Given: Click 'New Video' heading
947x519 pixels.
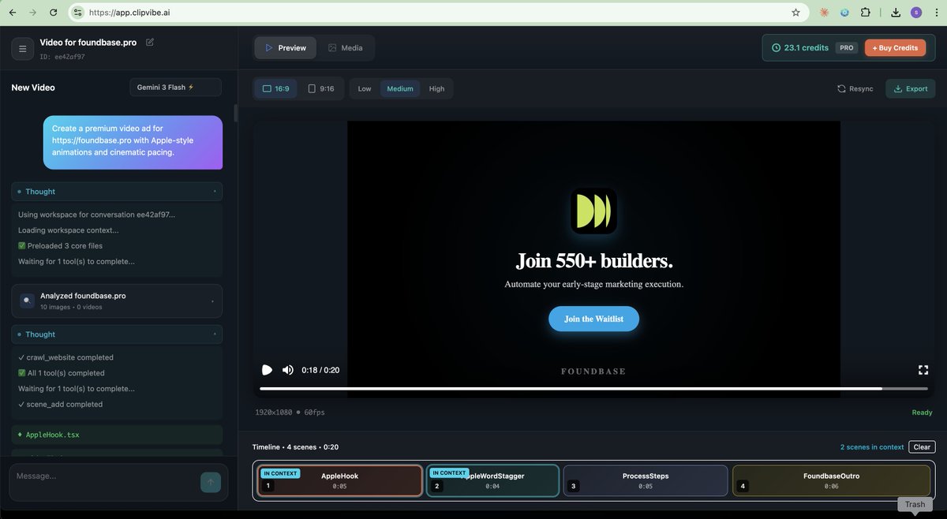Looking at the screenshot, I should point(33,88).
